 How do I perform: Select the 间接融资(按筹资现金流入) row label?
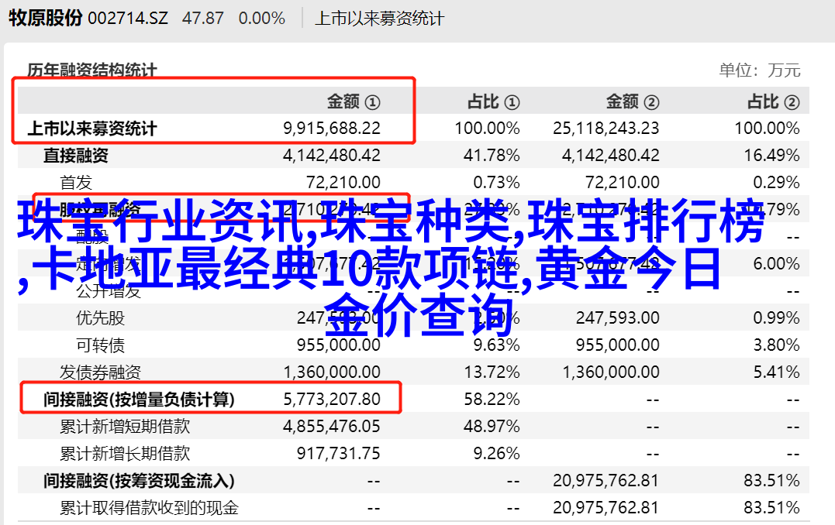coord(139,482)
